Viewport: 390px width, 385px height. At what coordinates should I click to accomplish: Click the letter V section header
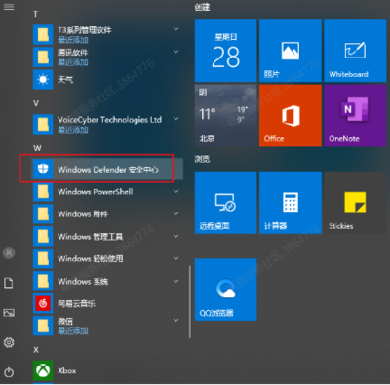(x=36, y=103)
